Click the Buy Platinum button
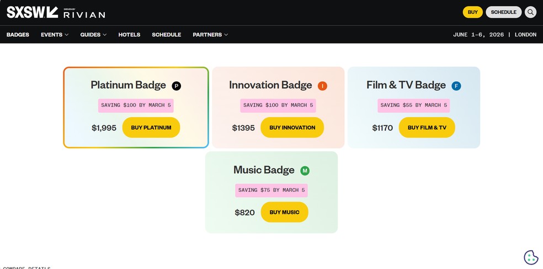543x269 pixels. pyautogui.click(x=151, y=128)
